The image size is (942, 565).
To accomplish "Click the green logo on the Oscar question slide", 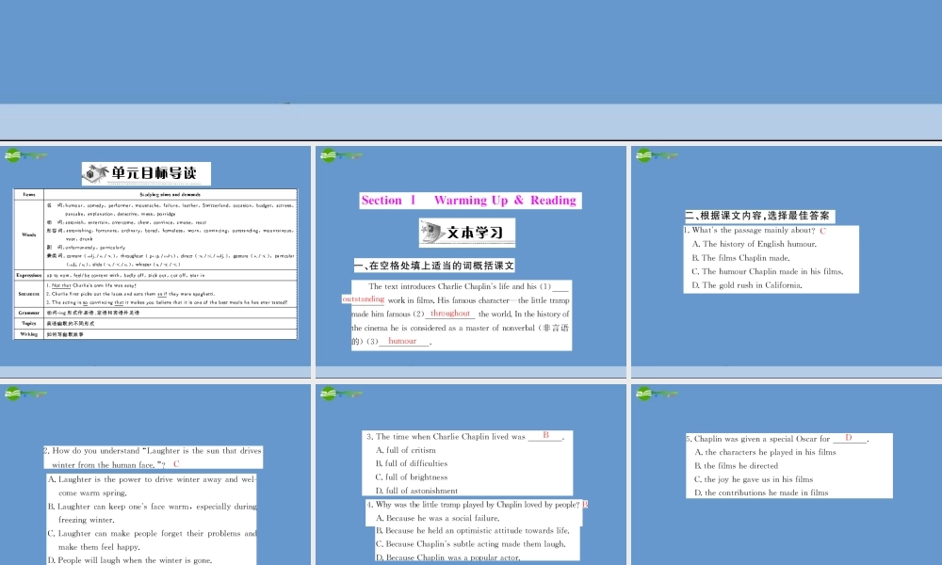I will pos(657,394).
